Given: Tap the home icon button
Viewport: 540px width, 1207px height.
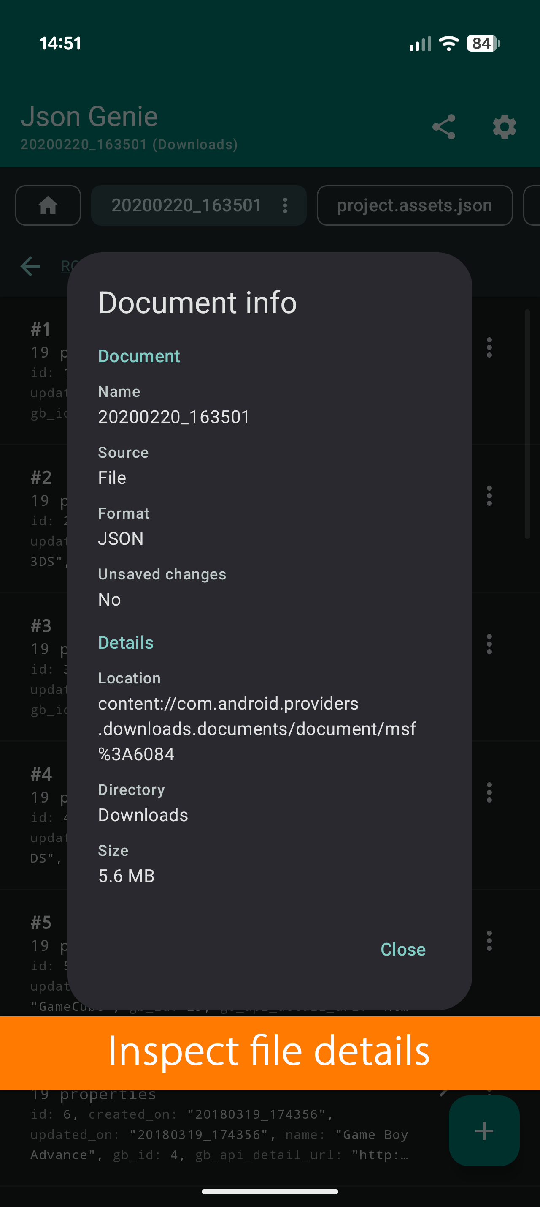Looking at the screenshot, I should [48, 205].
